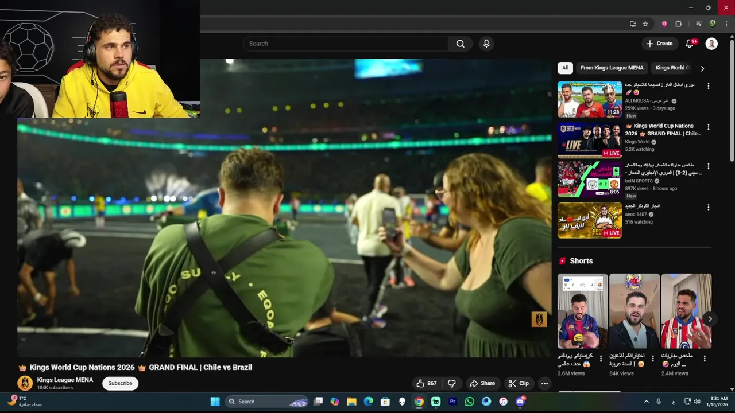This screenshot has width=735, height=413.
Task: Click the microphone icon in system tray
Action: click(x=659, y=402)
